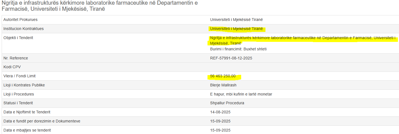The image size is (399, 134).
Task: Select the Autoritet Prokurues value text
Action: point(236,20)
